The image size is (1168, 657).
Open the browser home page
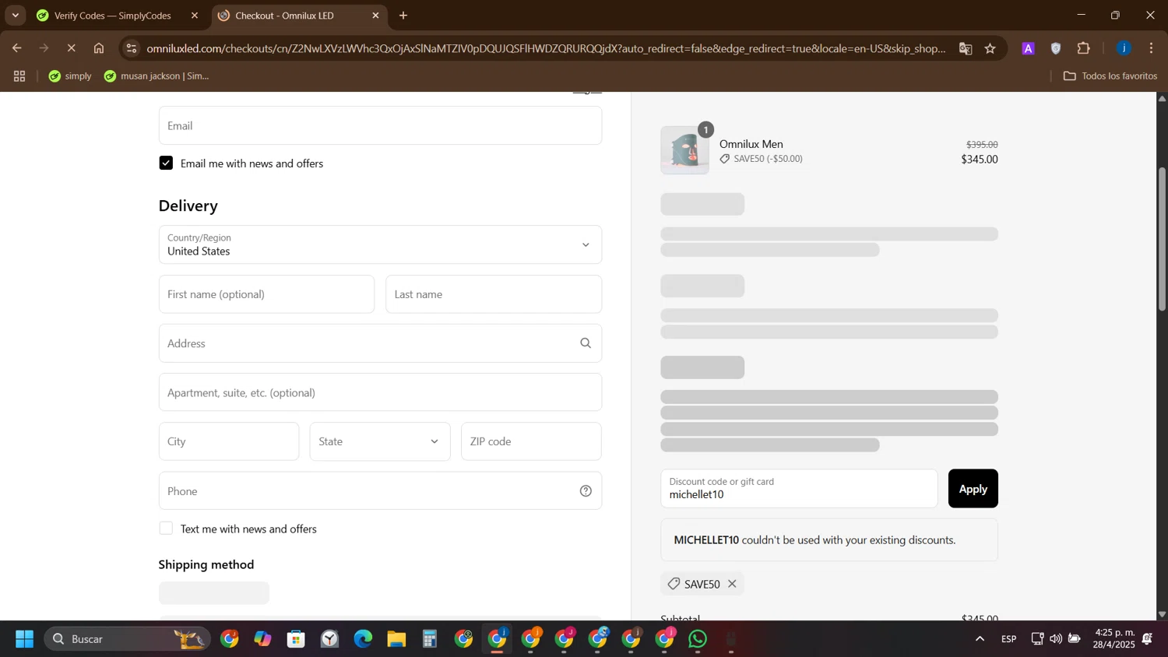pyautogui.click(x=99, y=48)
